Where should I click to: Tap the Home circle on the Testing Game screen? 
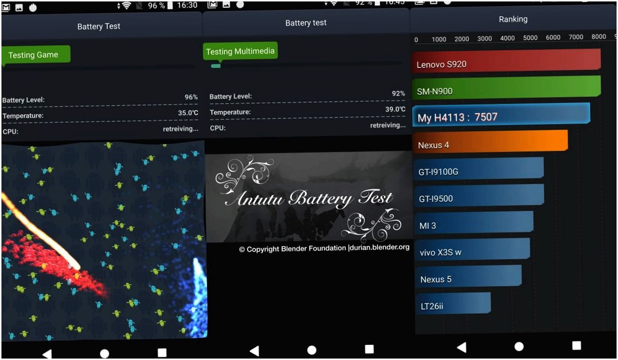coord(104,354)
